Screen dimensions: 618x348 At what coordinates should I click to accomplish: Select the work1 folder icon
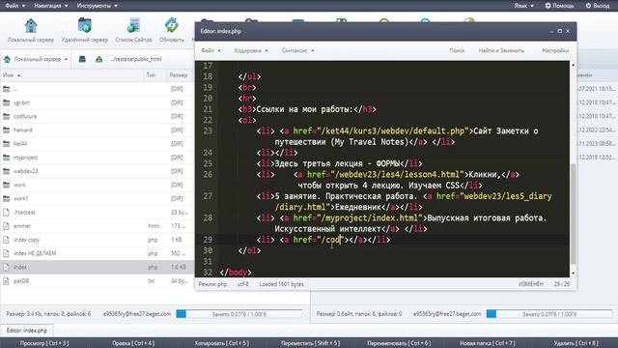point(7,198)
